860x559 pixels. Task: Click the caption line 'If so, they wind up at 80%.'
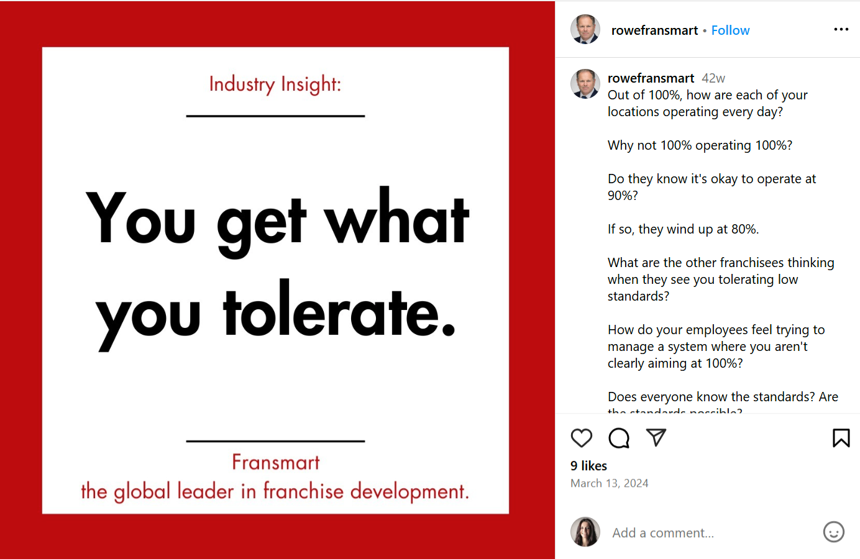pyautogui.click(x=683, y=229)
